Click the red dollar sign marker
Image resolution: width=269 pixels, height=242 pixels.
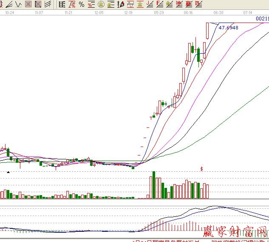201,169
